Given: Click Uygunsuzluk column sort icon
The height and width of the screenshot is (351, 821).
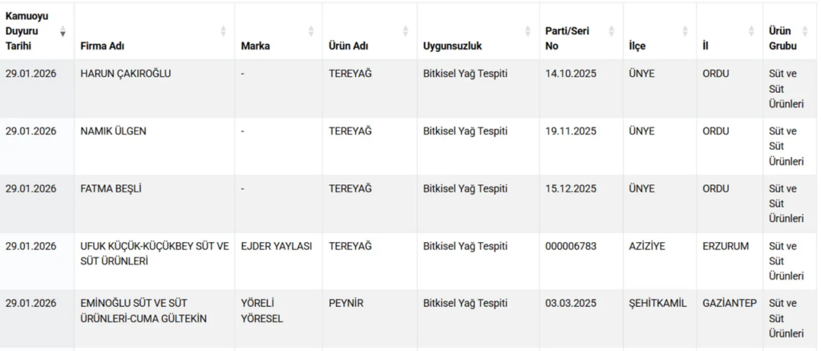Looking at the screenshot, I should click(x=528, y=31).
